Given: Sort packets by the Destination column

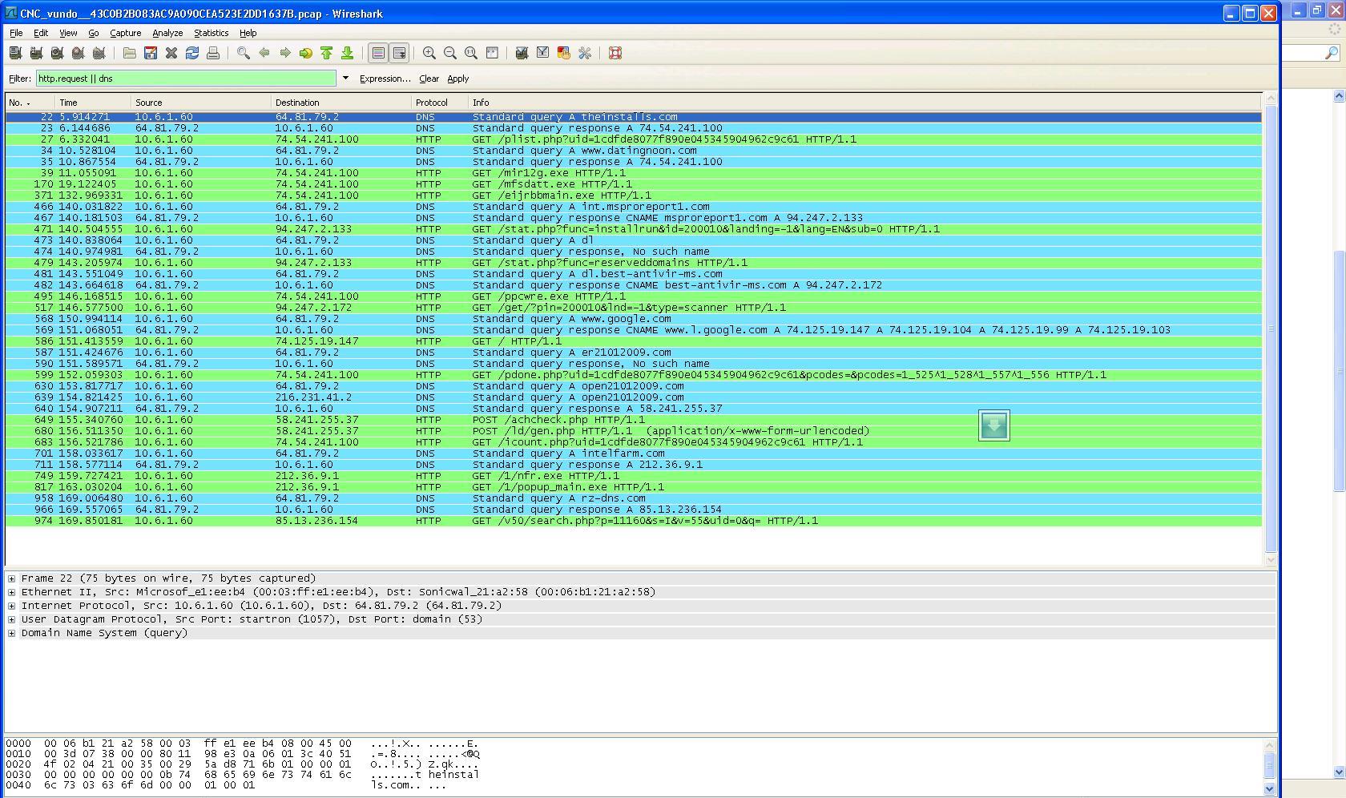Looking at the screenshot, I should 341,103.
